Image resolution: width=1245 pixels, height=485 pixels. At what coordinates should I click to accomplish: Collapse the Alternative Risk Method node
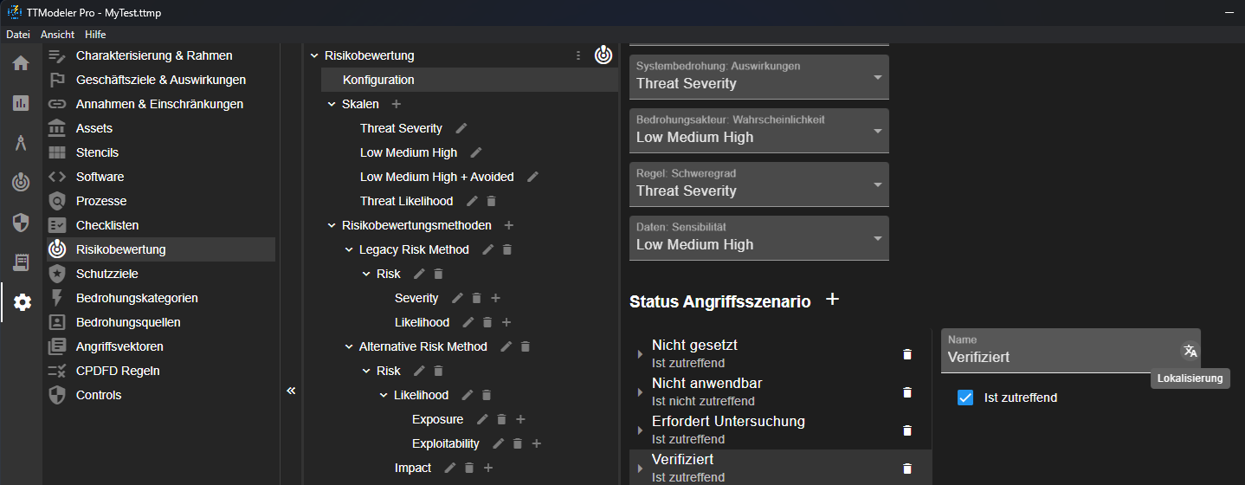(348, 346)
